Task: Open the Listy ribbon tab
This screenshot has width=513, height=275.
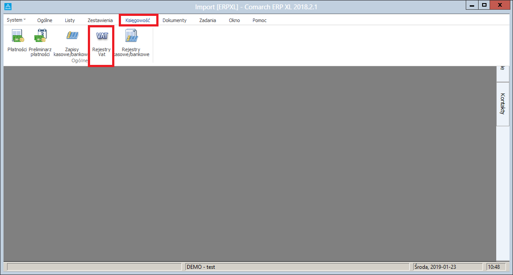Action: point(70,20)
